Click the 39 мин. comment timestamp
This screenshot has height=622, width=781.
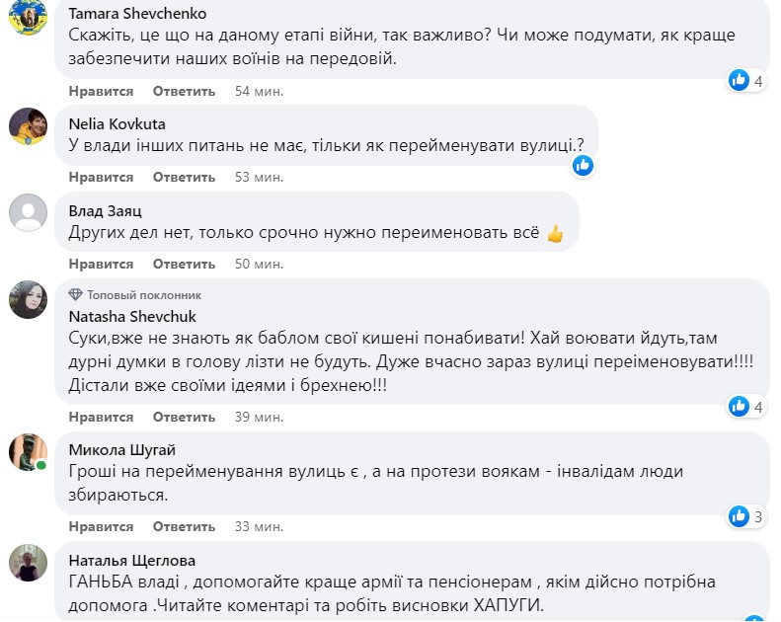259,417
